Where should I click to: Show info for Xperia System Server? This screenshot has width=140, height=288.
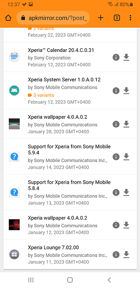tap(116, 91)
